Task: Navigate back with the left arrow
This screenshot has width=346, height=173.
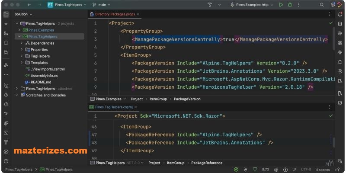Action: [x=29, y=5]
